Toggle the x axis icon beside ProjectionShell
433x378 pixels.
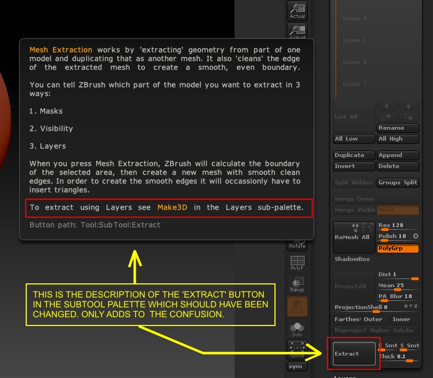[x=406, y=306]
